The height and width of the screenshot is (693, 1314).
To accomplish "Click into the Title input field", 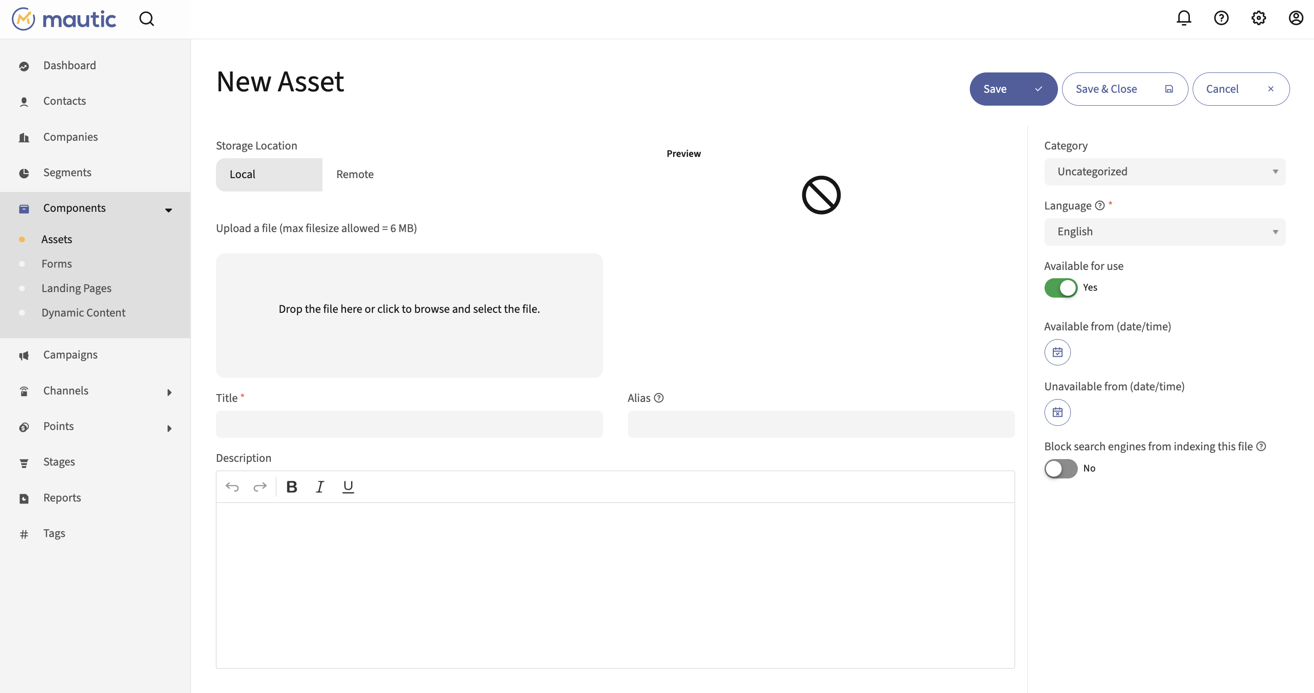I will [409, 424].
